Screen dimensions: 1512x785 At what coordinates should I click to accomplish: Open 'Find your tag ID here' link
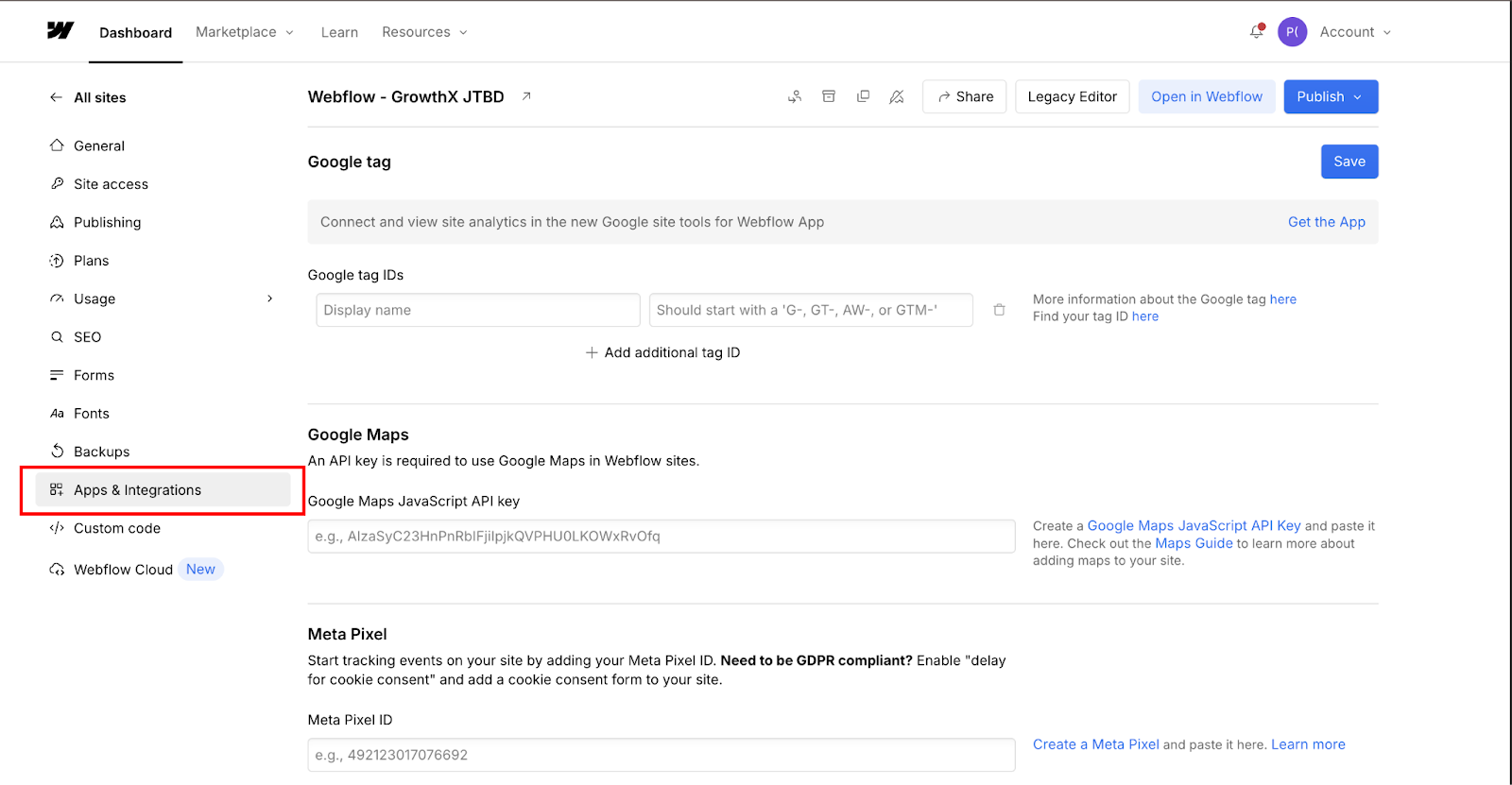click(1144, 316)
